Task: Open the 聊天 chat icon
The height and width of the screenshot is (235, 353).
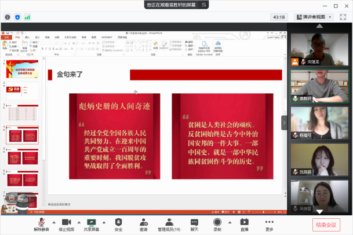Action: click(x=194, y=222)
